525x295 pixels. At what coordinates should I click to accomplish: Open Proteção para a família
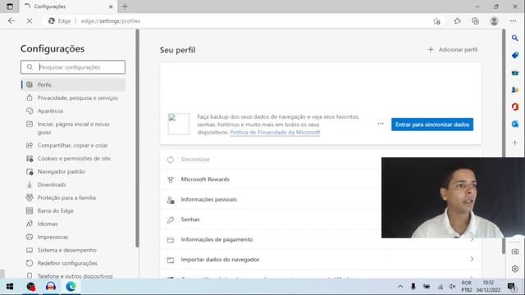(73, 197)
